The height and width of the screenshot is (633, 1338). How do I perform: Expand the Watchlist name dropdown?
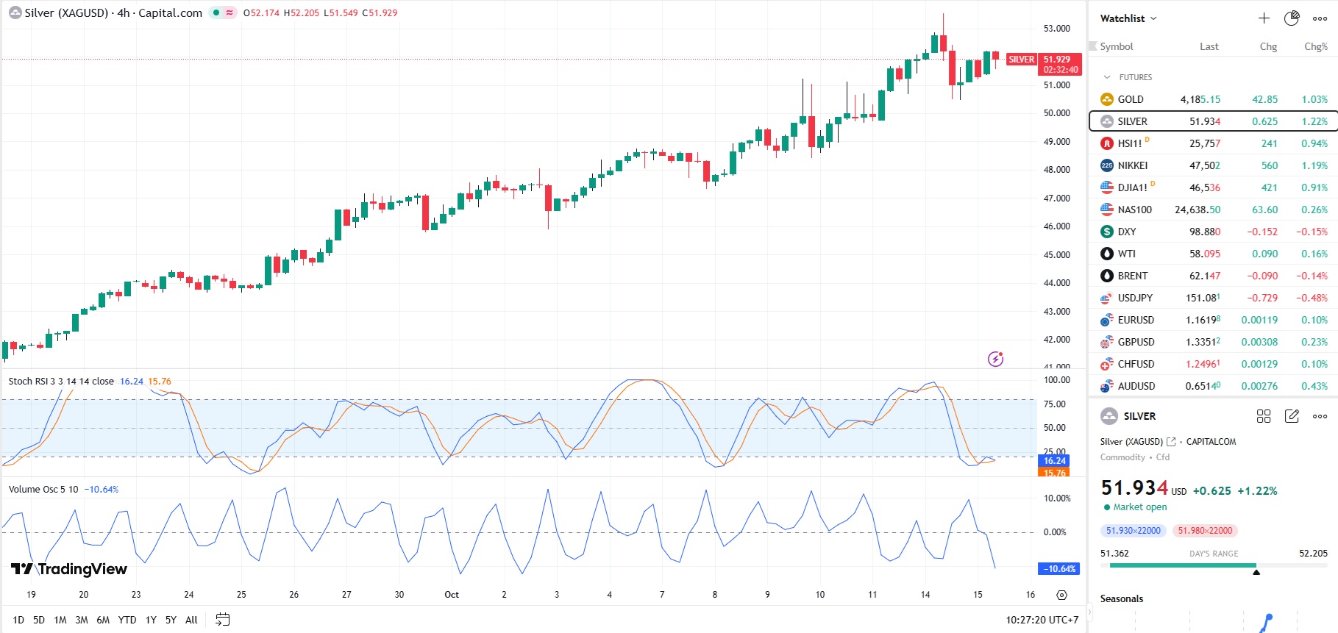pyautogui.click(x=1129, y=18)
